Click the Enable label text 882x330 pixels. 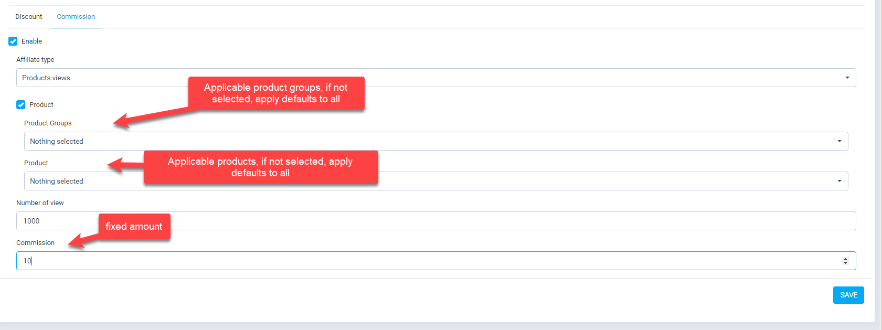coord(31,41)
